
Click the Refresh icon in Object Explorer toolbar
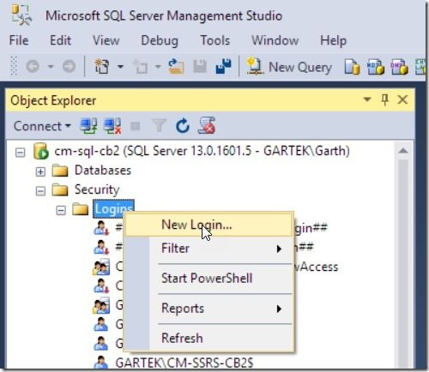[183, 126]
